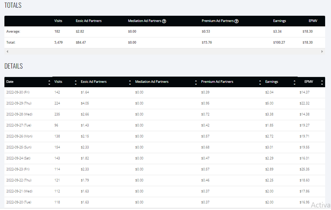Click total earnings $100.27
Viewport: 331px width, 210px height.
point(279,43)
